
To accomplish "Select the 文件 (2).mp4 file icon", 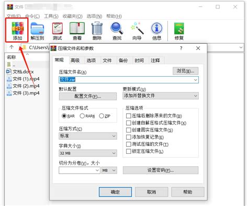I will click(x=9, y=86).
